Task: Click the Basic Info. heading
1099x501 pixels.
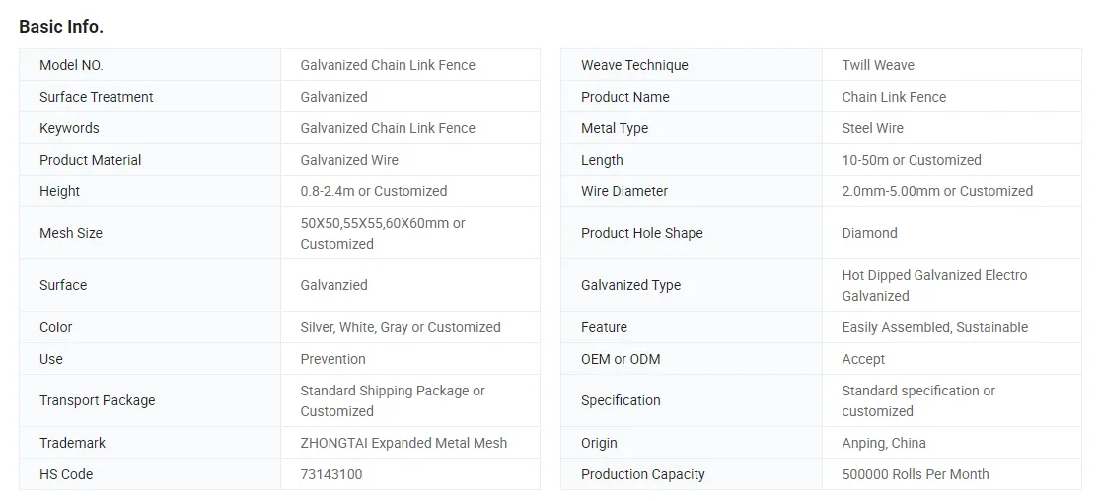Action: tap(61, 27)
